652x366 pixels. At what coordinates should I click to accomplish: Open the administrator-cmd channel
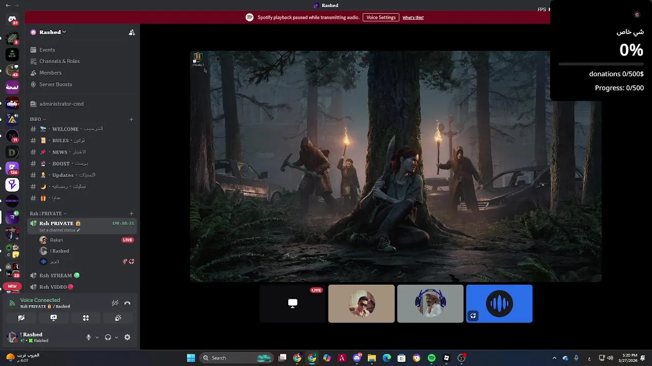83,104
